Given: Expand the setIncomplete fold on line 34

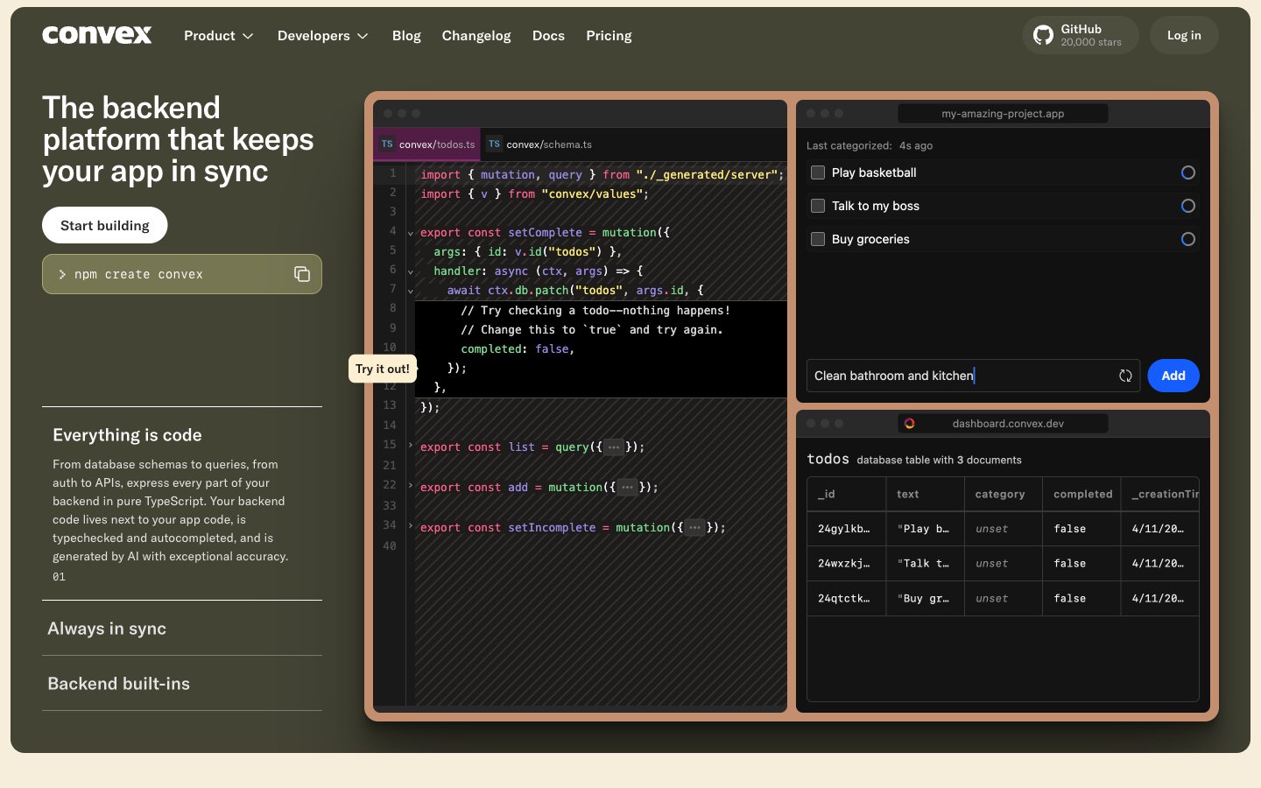Looking at the screenshot, I should pyautogui.click(x=411, y=526).
